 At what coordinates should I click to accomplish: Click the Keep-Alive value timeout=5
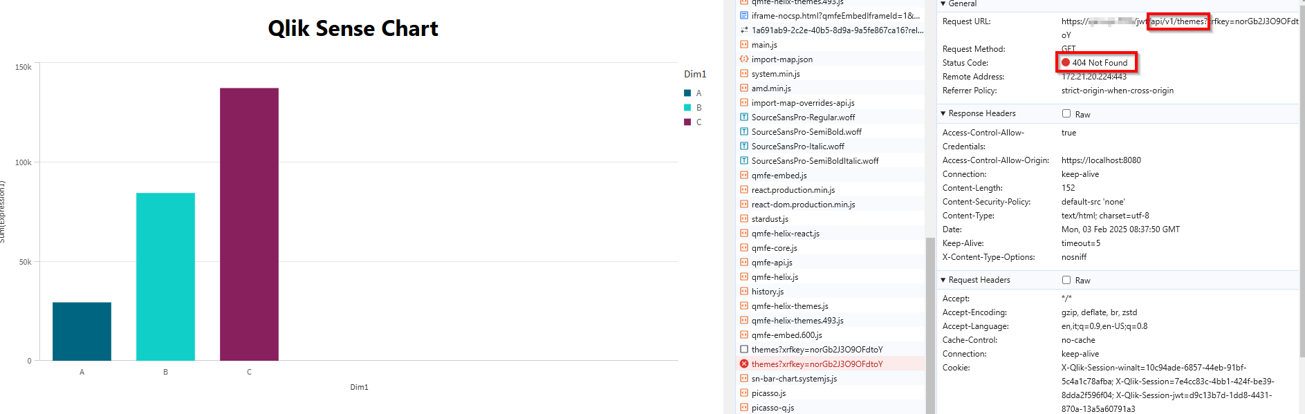click(x=1081, y=243)
